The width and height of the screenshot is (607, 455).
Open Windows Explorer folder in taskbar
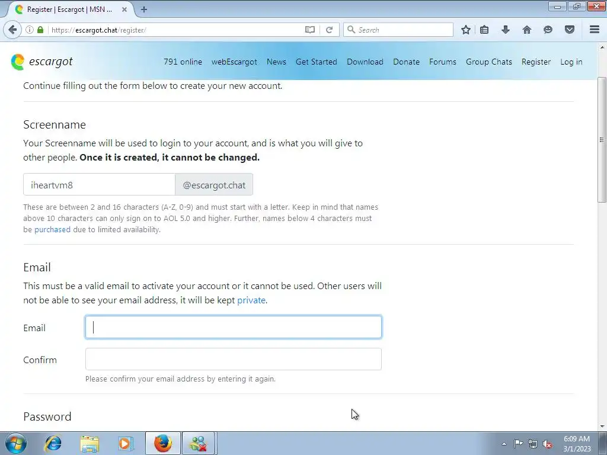click(x=90, y=443)
